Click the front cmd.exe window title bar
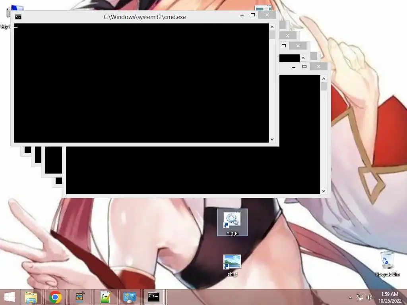This screenshot has width=407, height=305. [145, 17]
